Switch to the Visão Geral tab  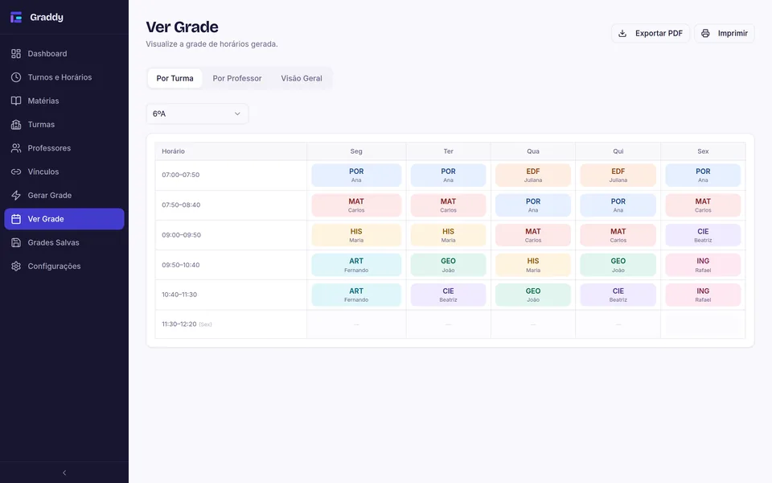(x=302, y=78)
